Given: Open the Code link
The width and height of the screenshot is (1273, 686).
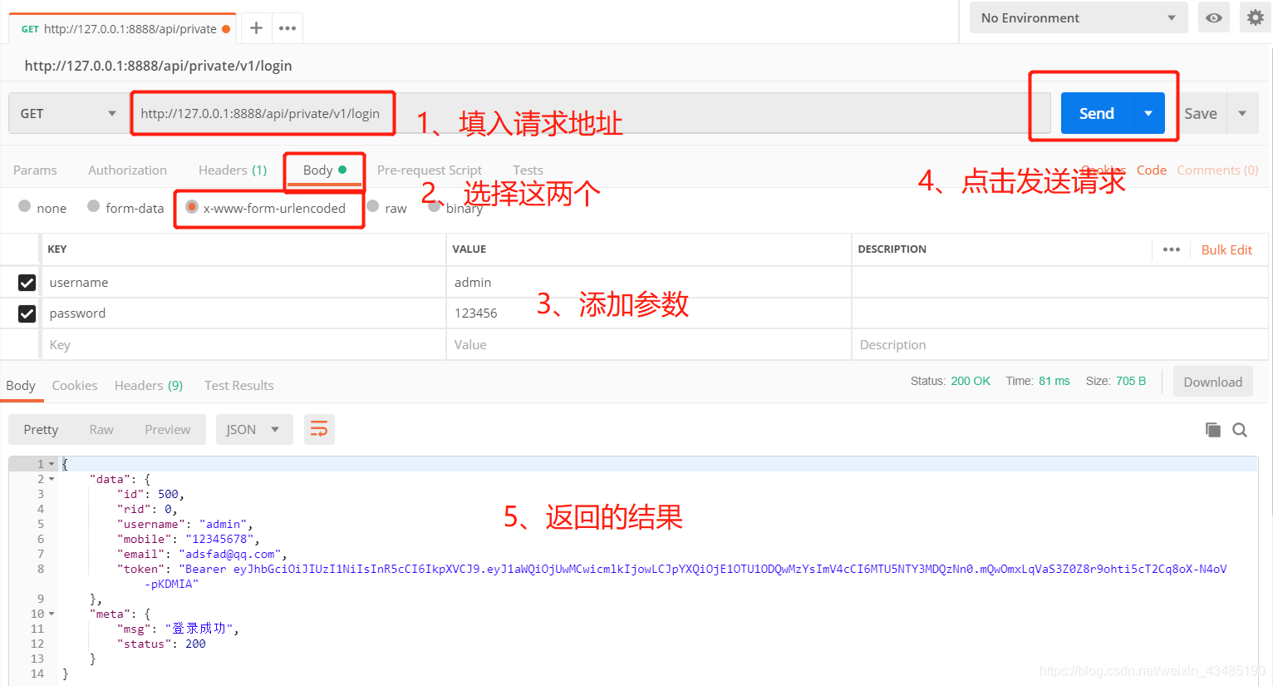Looking at the screenshot, I should (1152, 170).
